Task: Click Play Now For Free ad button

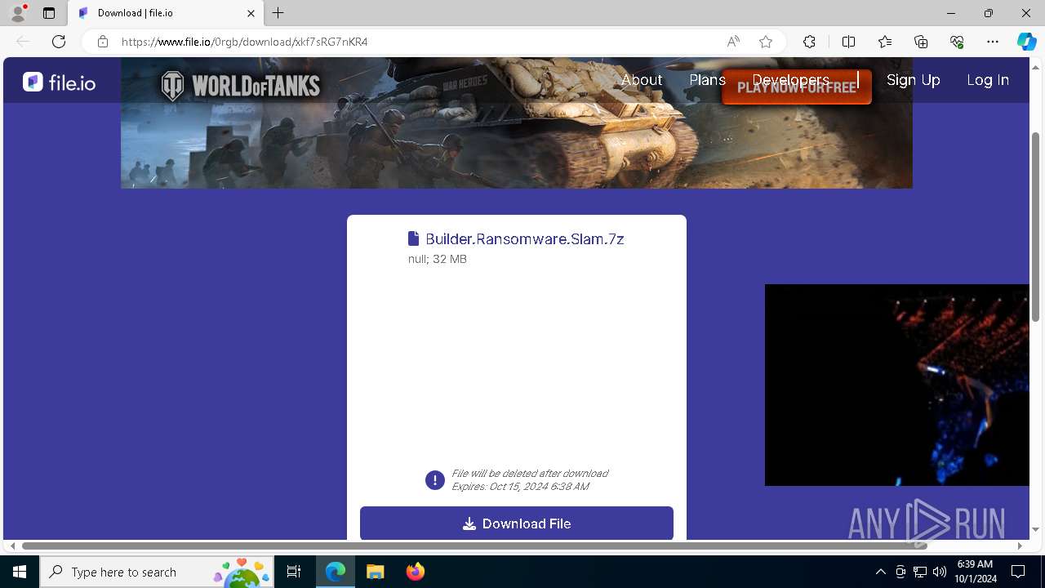Action: 797,88
